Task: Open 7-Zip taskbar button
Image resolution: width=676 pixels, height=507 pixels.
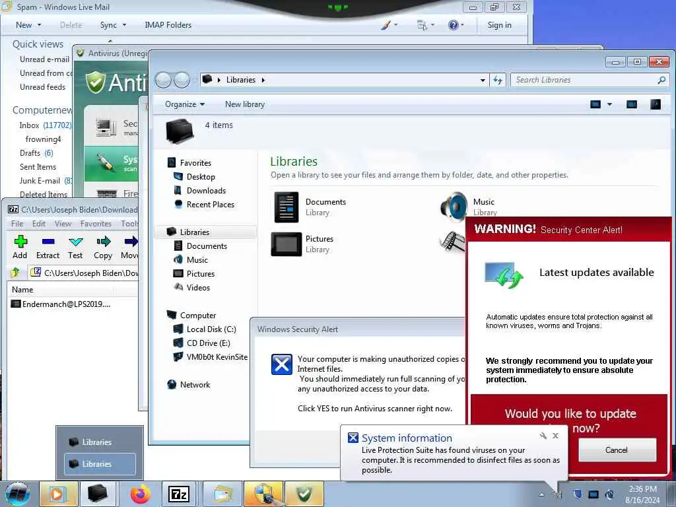Action: (178, 494)
